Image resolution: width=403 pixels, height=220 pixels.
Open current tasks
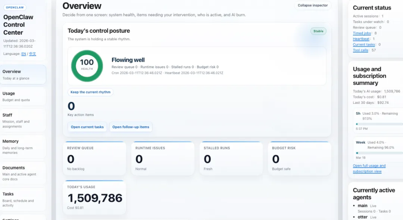click(87, 127)
